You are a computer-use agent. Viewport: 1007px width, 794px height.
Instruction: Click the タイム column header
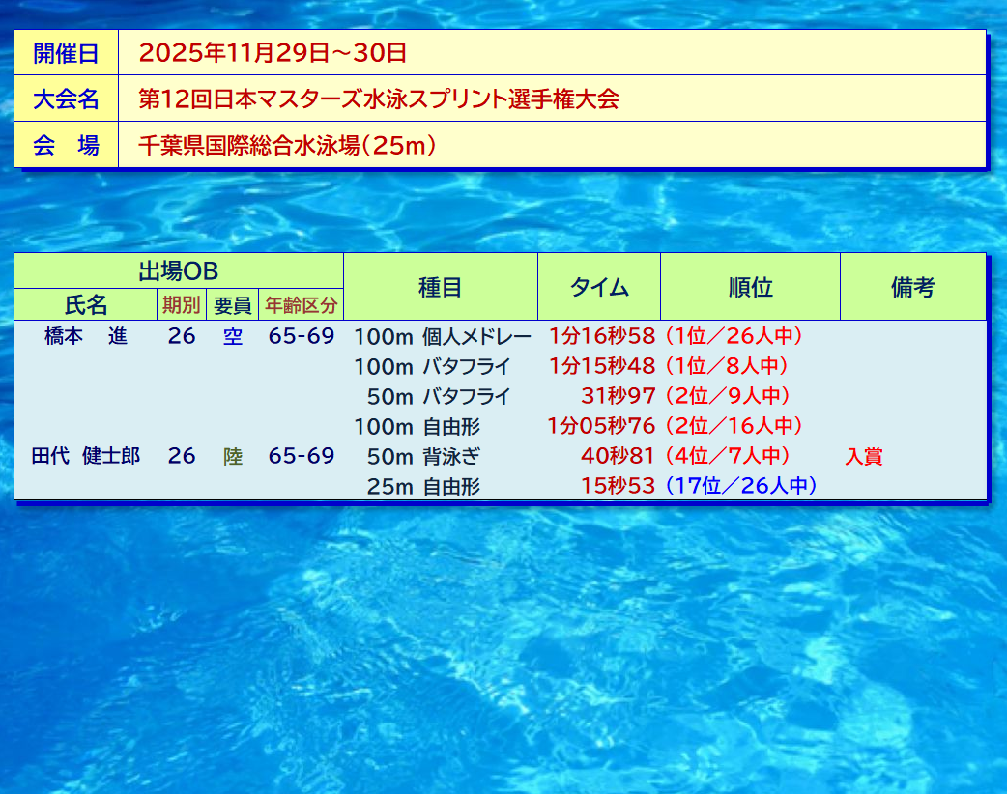598,287
